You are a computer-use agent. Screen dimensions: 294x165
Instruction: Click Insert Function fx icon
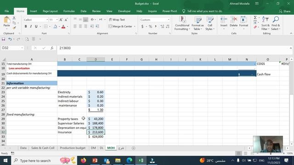coord(52,48)
